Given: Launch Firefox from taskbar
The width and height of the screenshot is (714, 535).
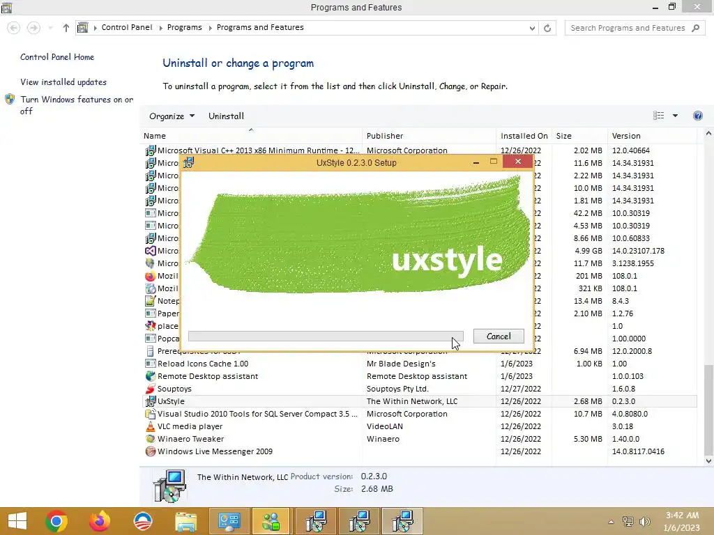Looking at the screenshot, I should 100,521.
